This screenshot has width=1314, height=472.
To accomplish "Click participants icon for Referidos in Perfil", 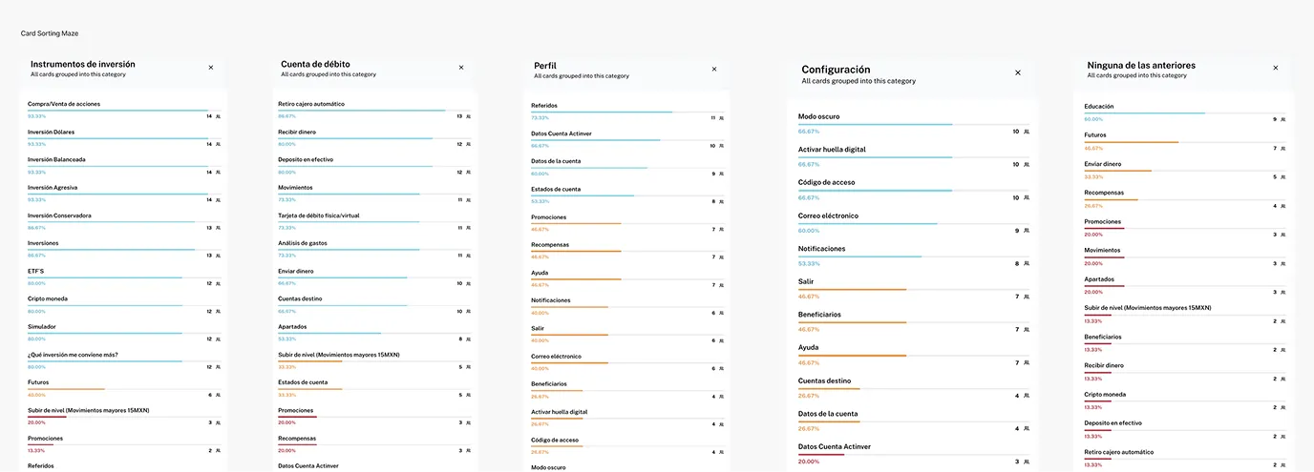I will point(721,118).
